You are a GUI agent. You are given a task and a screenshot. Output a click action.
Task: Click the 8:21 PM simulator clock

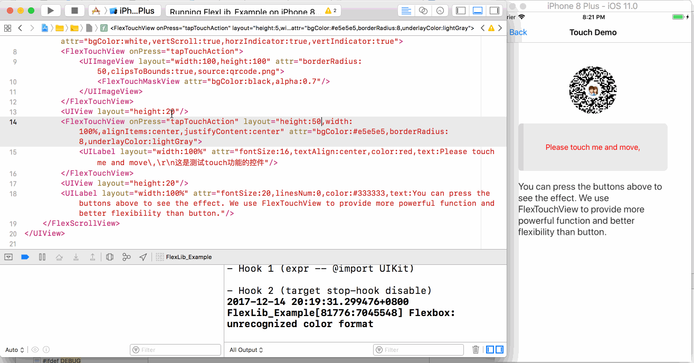coord(593,17)
